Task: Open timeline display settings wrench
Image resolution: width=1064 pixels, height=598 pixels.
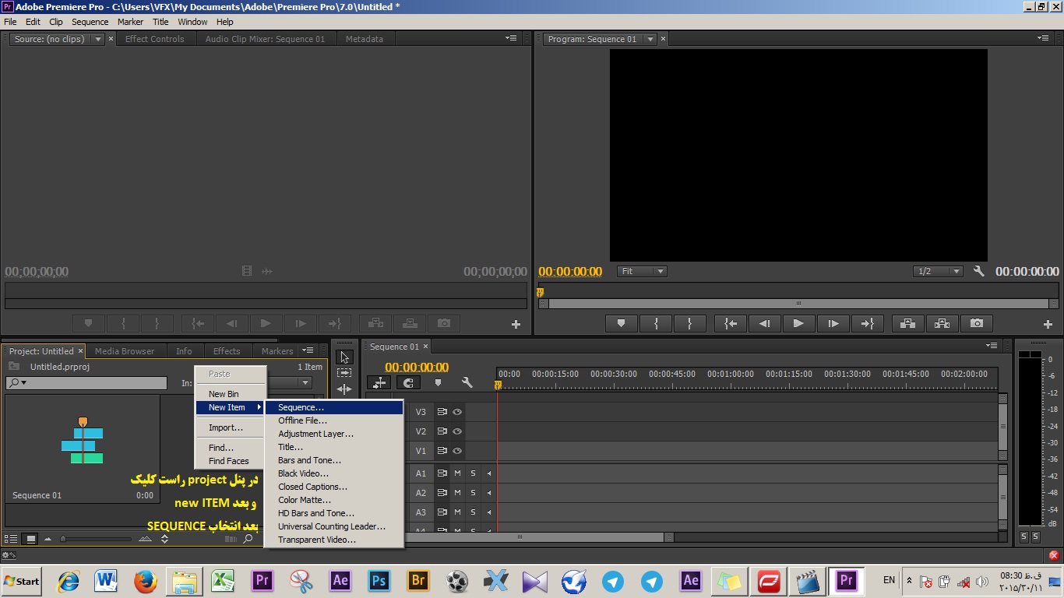Action: point(467,382)
